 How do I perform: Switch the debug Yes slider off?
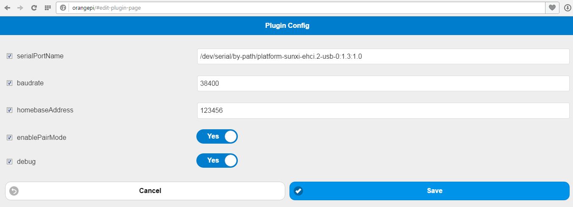[217, 161]
